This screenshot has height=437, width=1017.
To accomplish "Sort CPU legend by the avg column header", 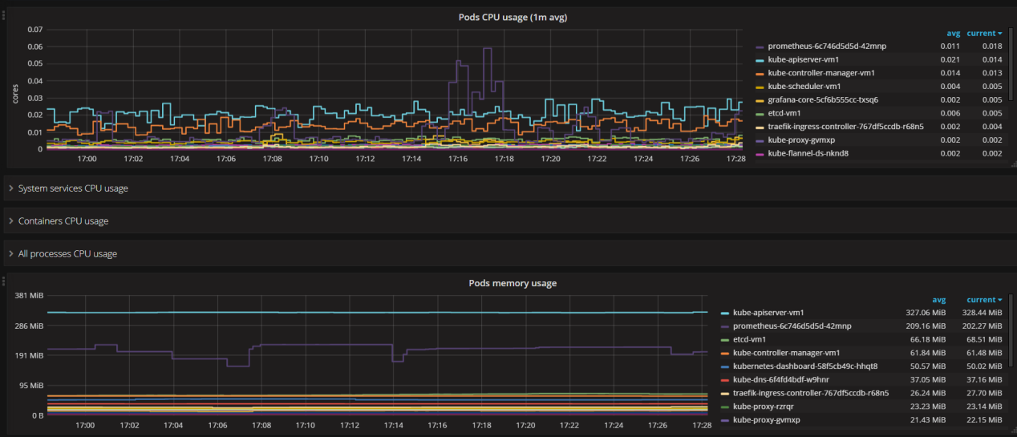I will (x=954, y=34).
